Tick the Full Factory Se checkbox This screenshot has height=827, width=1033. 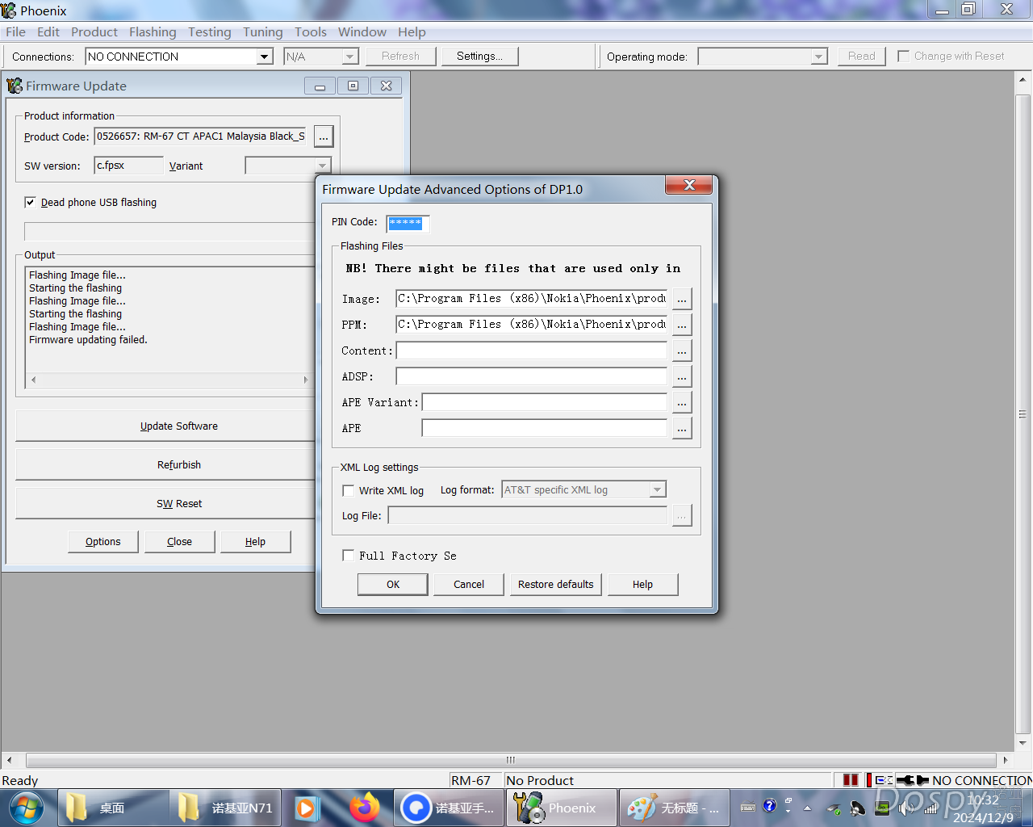coord(349,556)
